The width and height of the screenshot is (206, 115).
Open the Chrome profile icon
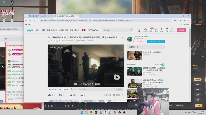click(x=184, y=20)
